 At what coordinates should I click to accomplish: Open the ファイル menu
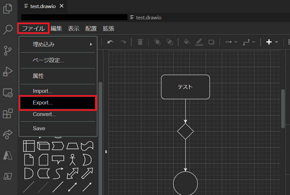pos(34,29)
